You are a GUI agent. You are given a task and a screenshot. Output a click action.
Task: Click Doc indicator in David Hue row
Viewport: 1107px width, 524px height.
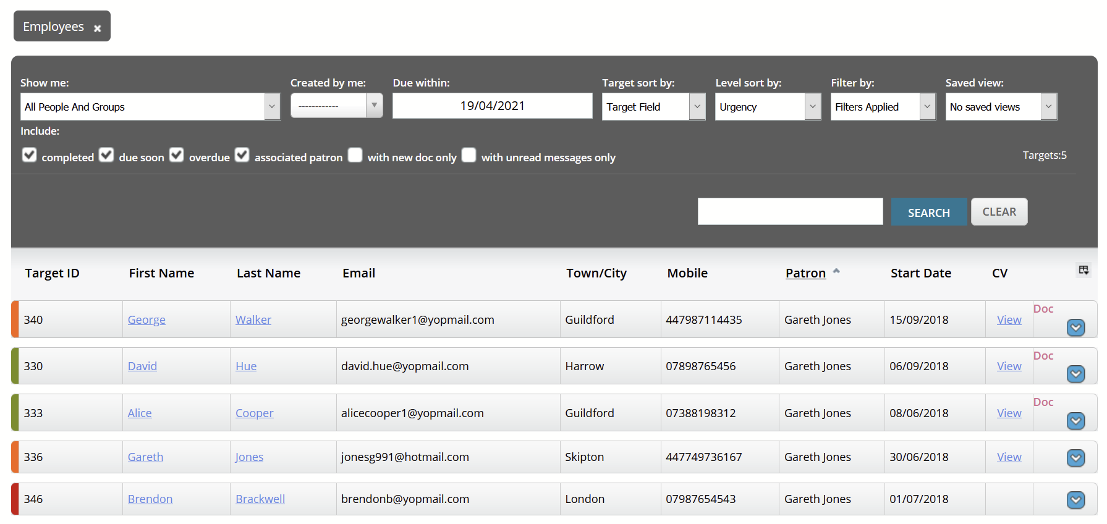pyautogui.click(x=1043, y=356)
